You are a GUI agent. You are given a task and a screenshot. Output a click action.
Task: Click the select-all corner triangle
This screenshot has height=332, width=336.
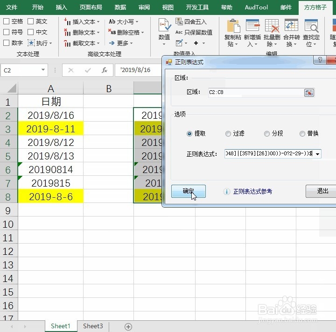pos(12,88)
